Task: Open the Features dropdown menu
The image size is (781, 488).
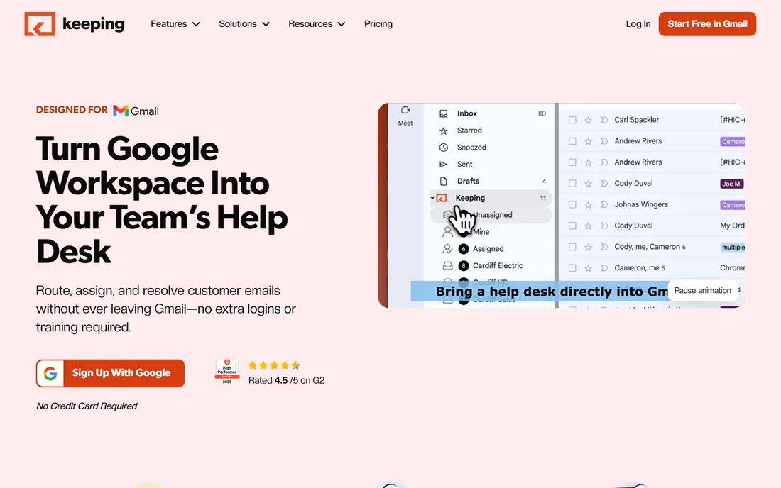Action: (175, 24)
